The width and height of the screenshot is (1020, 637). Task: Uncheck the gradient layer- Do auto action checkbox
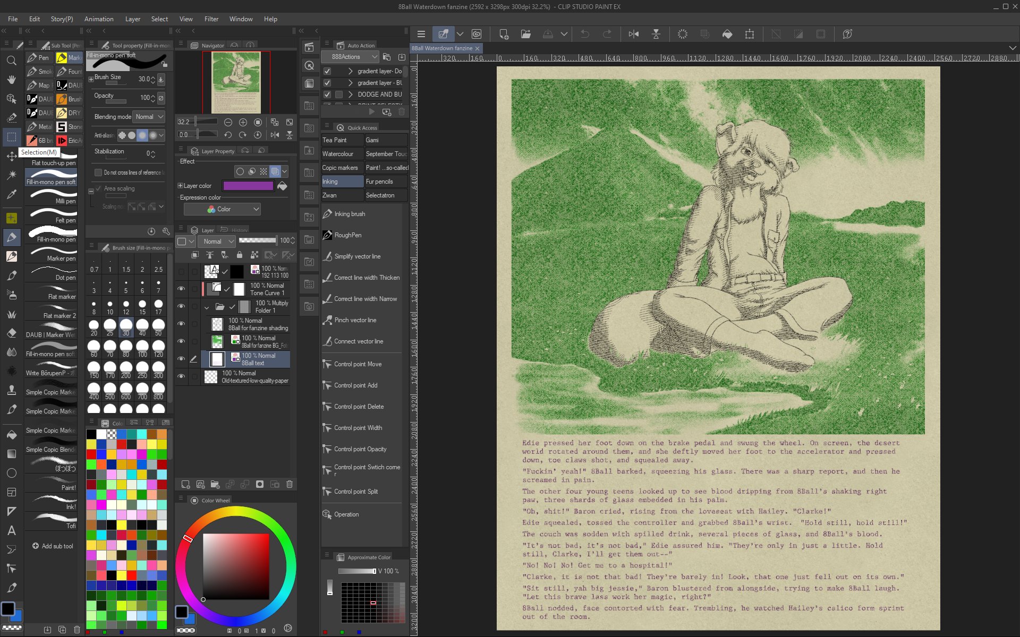click(327, 71)
